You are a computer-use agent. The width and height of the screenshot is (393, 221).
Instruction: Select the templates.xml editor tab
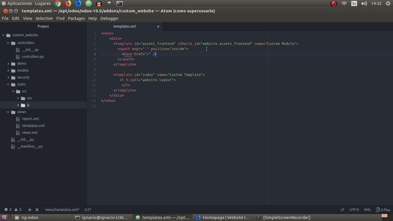click(x=125, y=26)
